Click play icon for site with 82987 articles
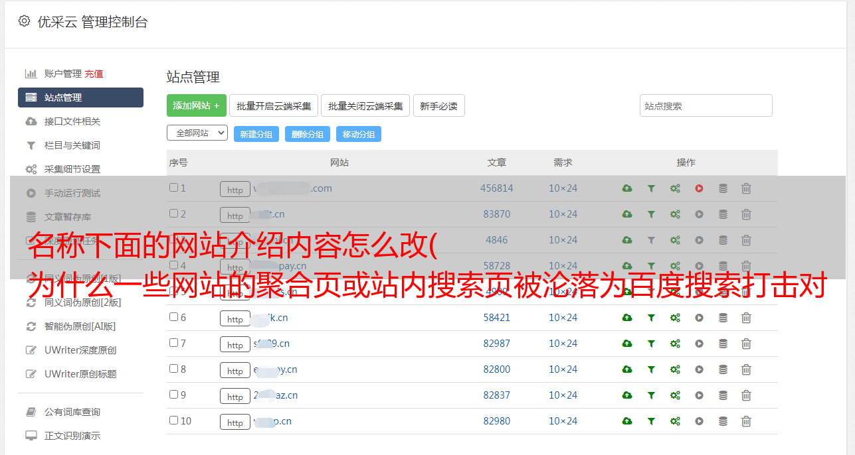The image size is (855, 455). click(699, 344)
